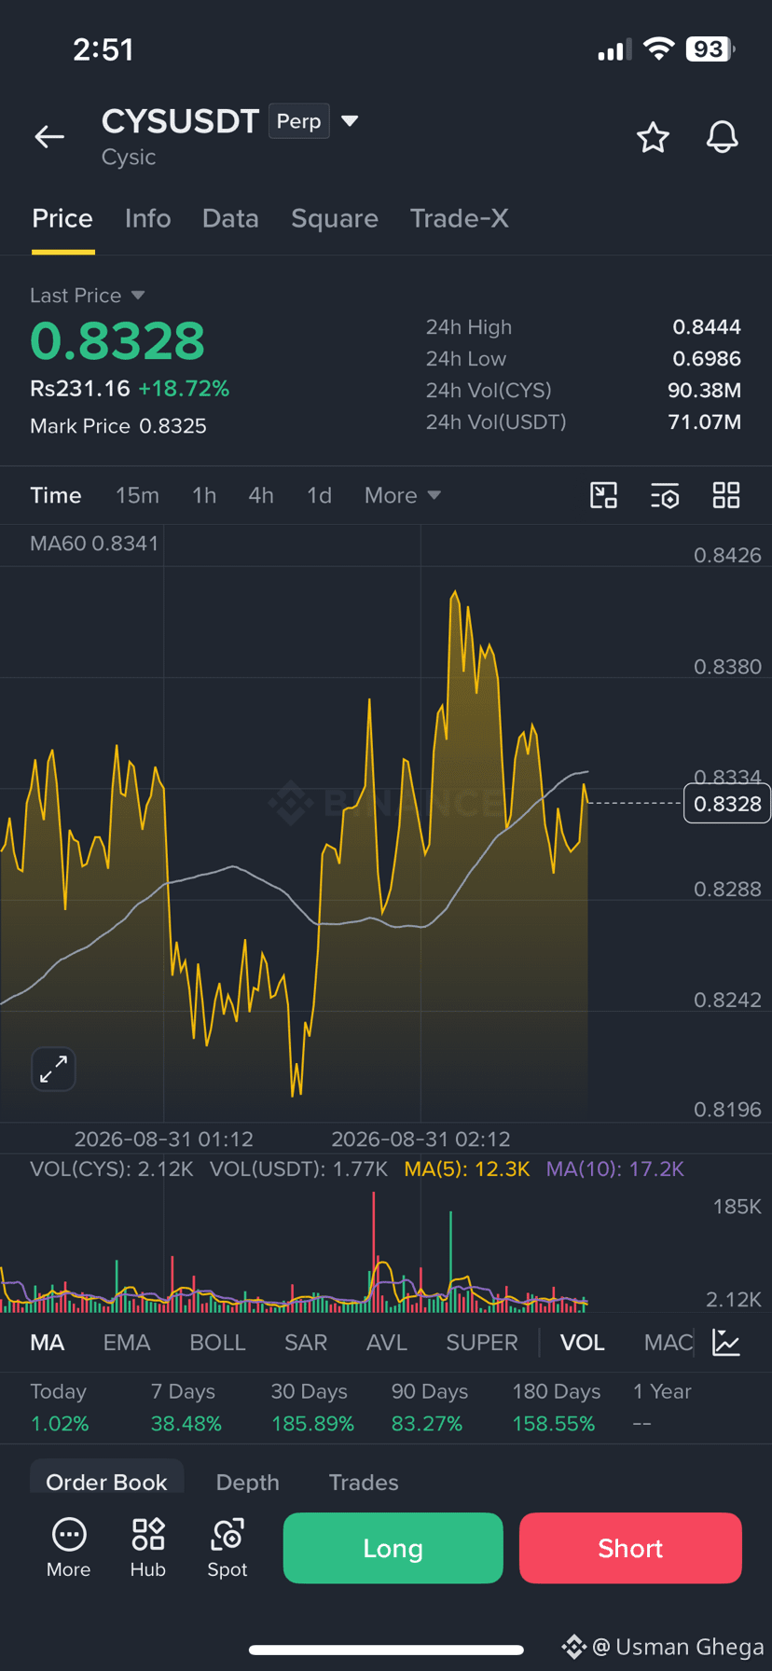Image resolution: width=772 pixels, height=1671 pixels.
Task: Tap the Wi-Fi icon in status bar
Action: pos(659,49)
